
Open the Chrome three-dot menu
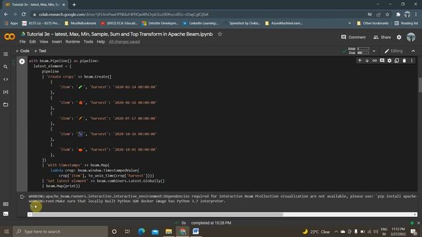tap(416, 14)
